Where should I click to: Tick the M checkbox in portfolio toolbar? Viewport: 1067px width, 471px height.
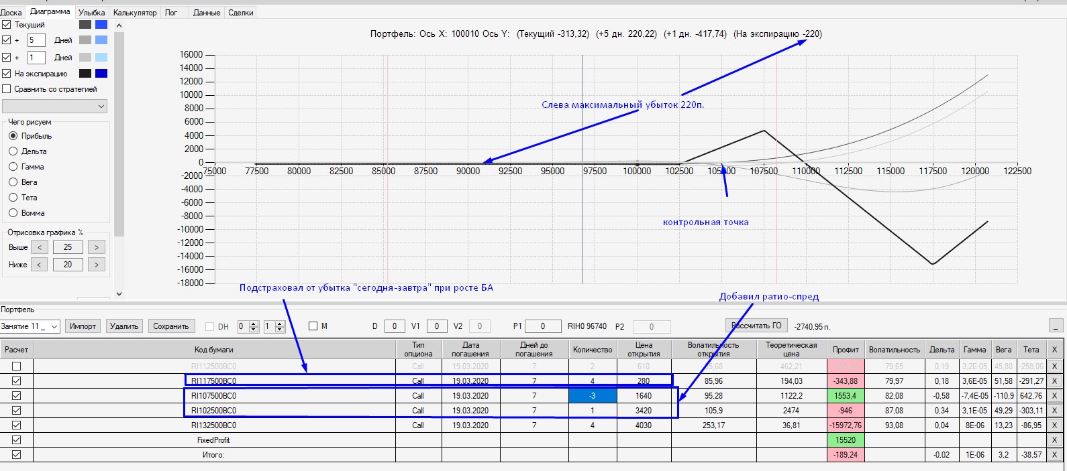click(313, 326)
